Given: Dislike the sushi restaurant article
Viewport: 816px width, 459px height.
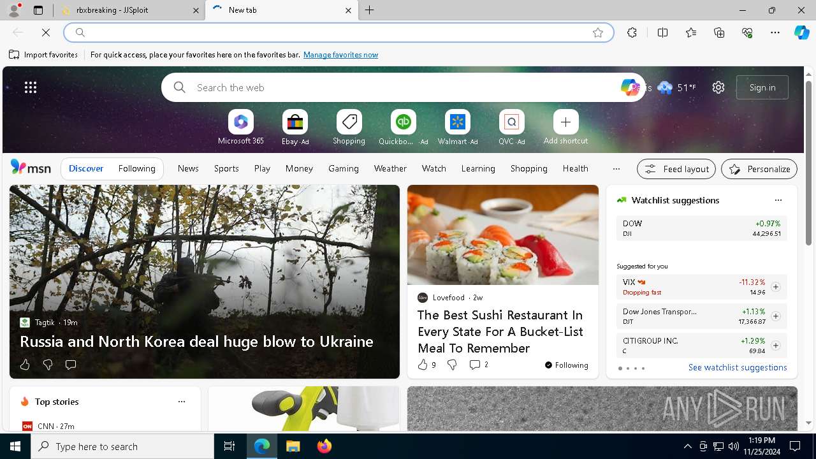Looking at the screenshot, I should click(x=452, y=365).
